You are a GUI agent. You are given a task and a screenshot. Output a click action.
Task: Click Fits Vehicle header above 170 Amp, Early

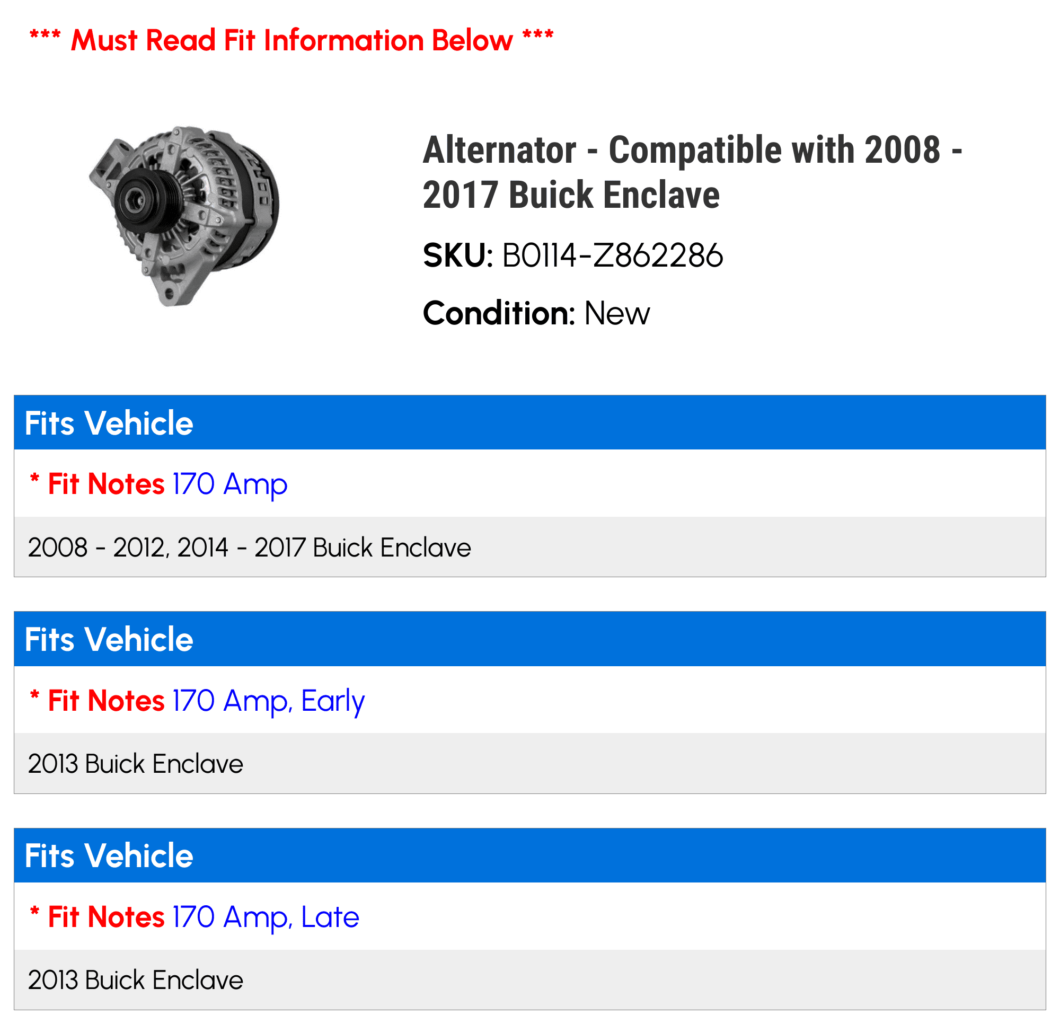(x=109, y=639)
